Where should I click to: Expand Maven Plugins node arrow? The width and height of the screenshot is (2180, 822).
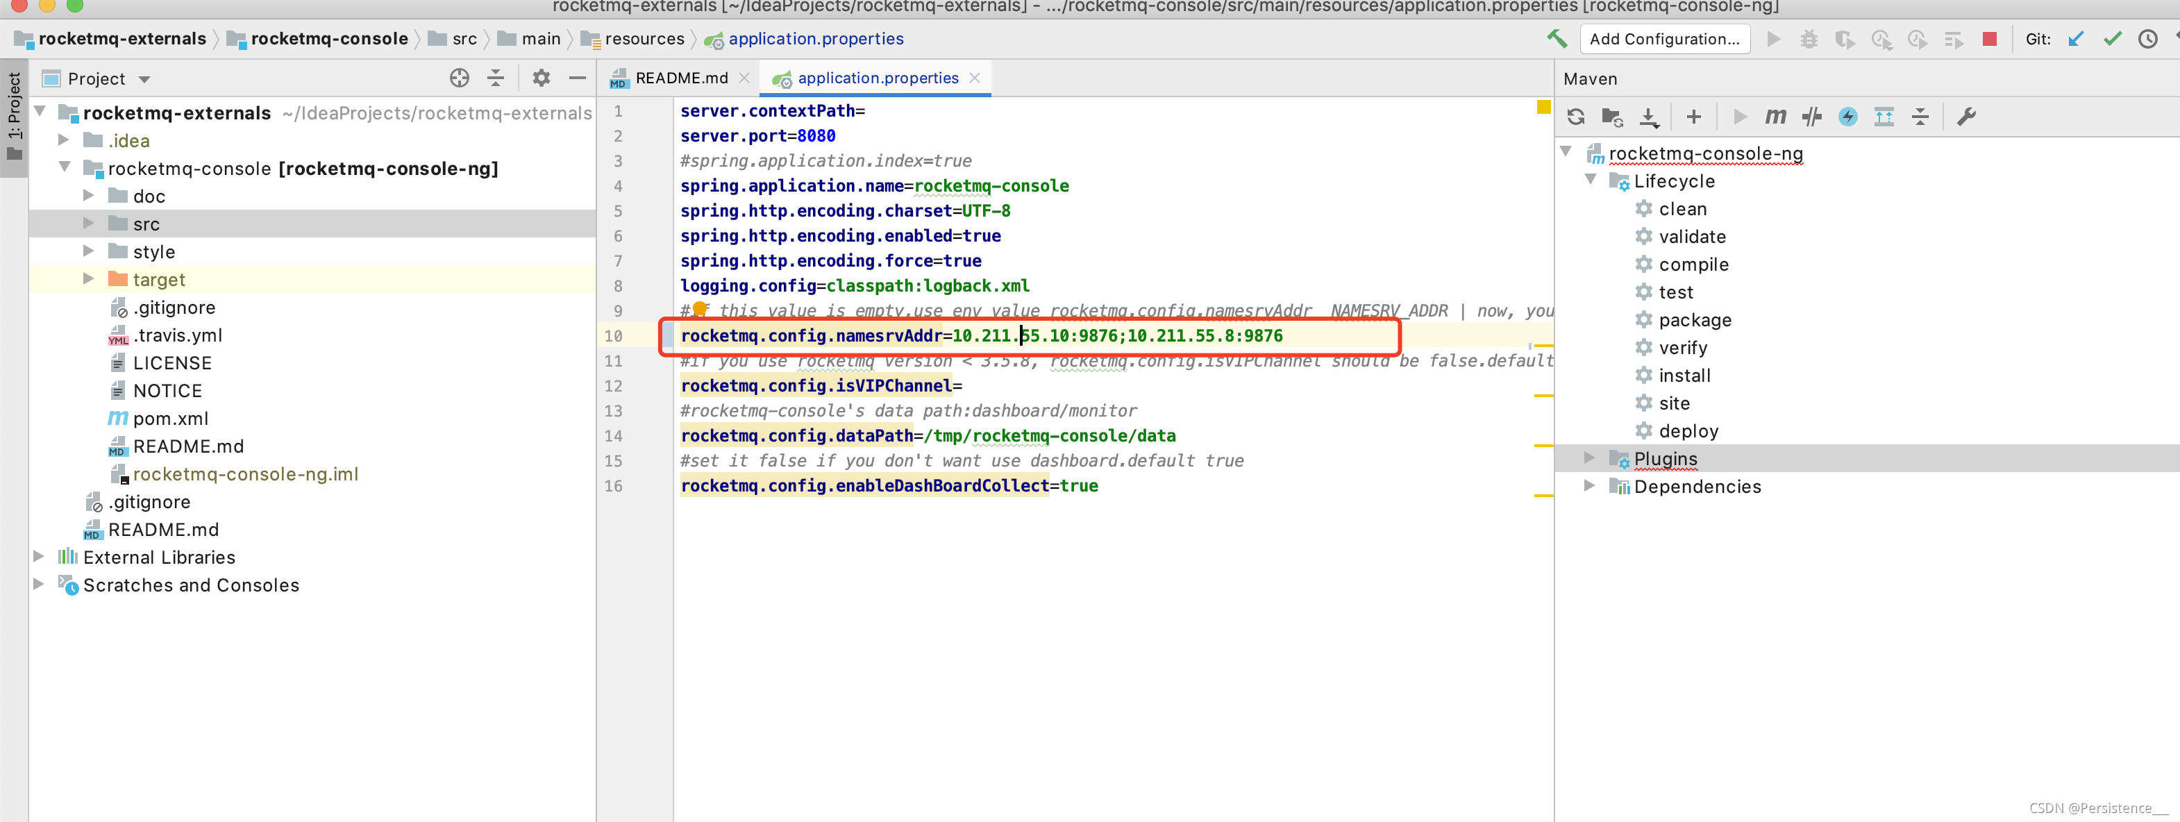[1589, 458]
